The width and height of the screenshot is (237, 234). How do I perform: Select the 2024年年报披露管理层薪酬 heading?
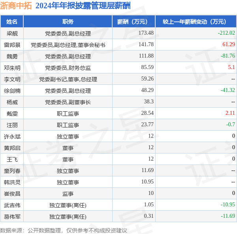pos(83,6)
